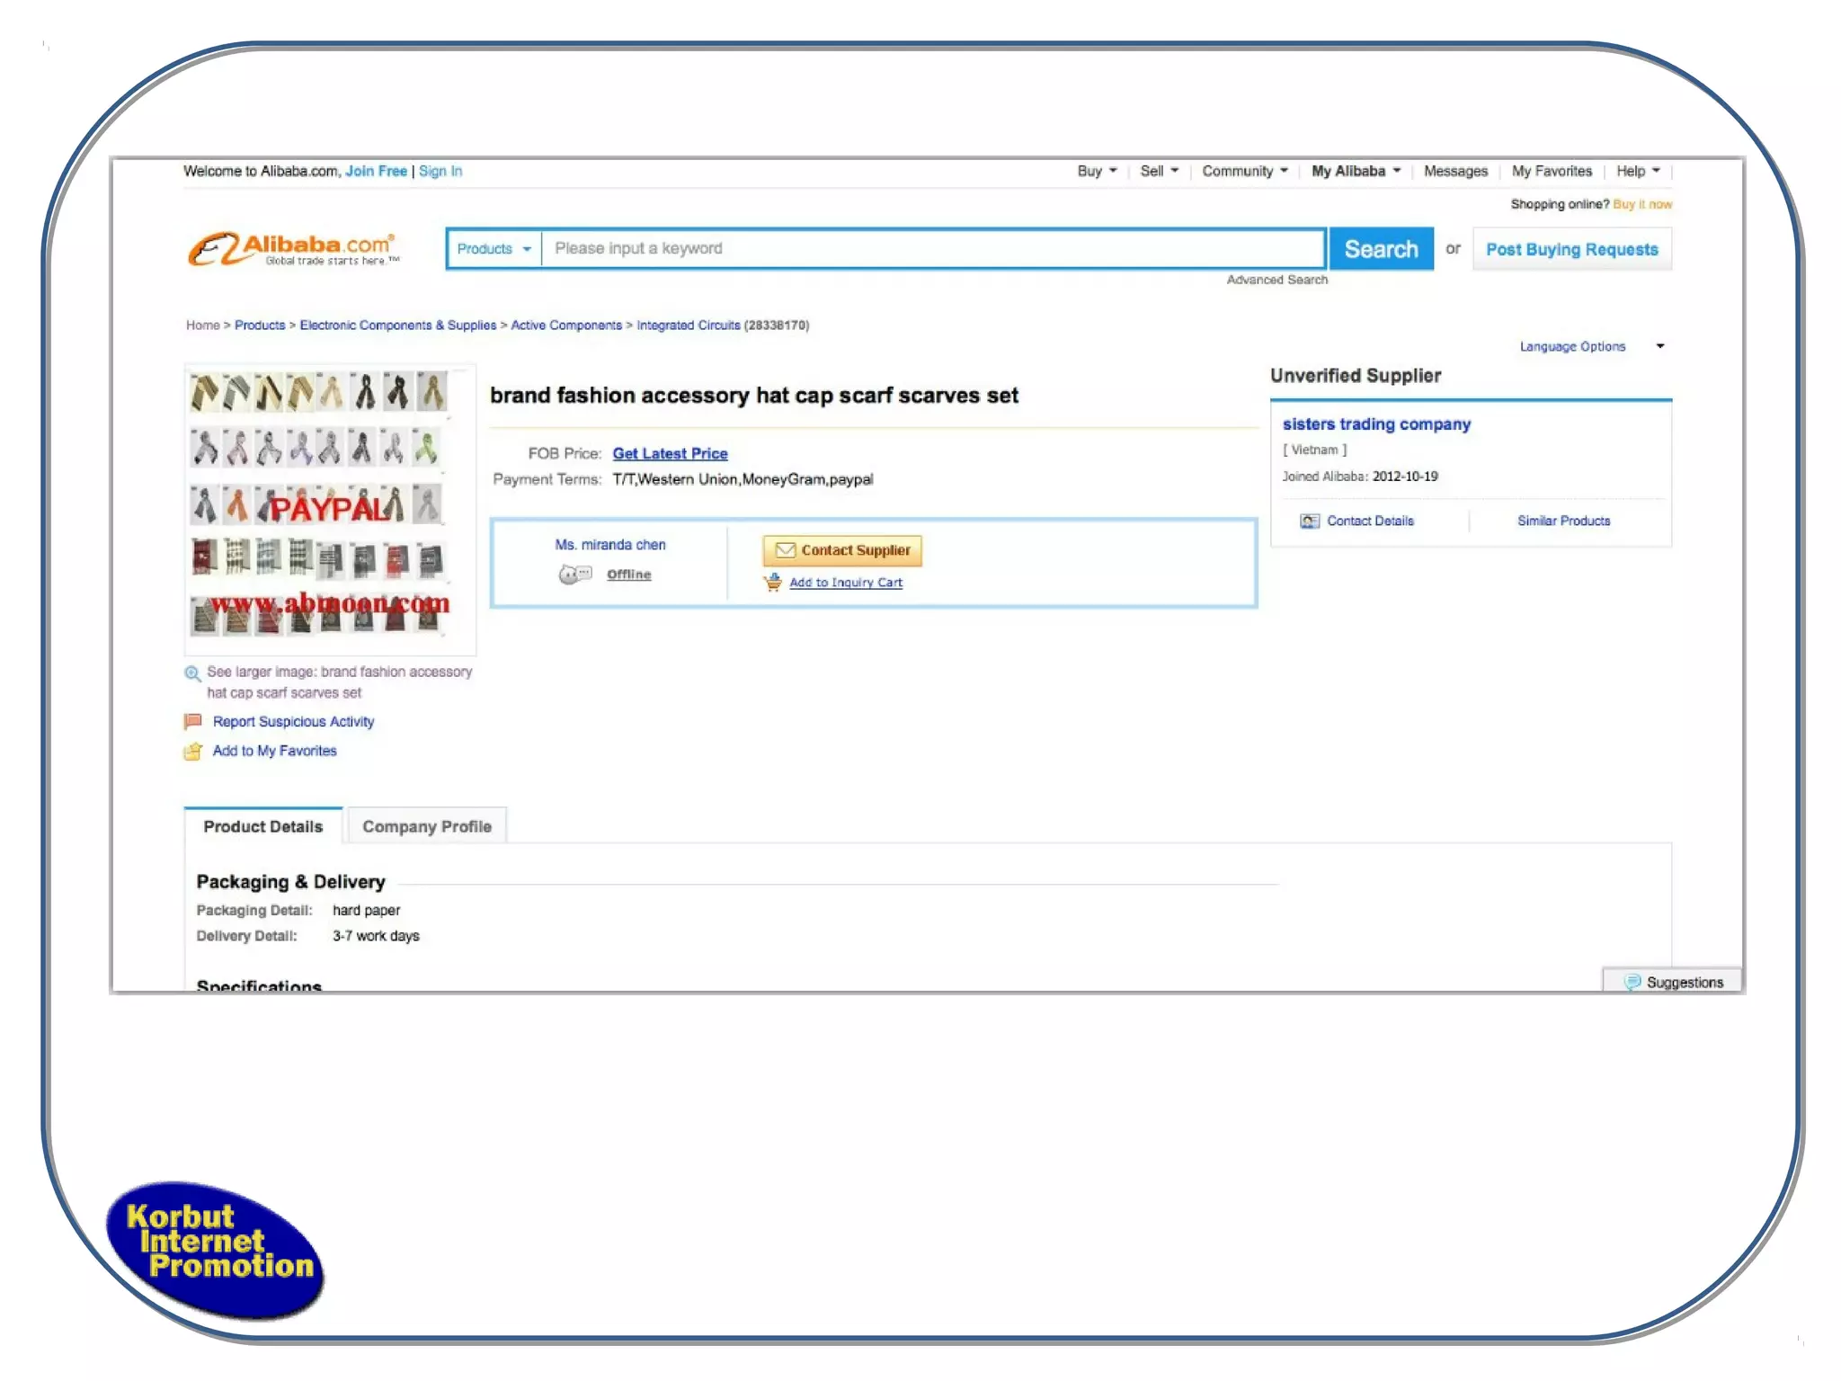This screenshot has width=1841, height=1381.
Task: Open the Get Latest Price link
Action: pos(670,454)
